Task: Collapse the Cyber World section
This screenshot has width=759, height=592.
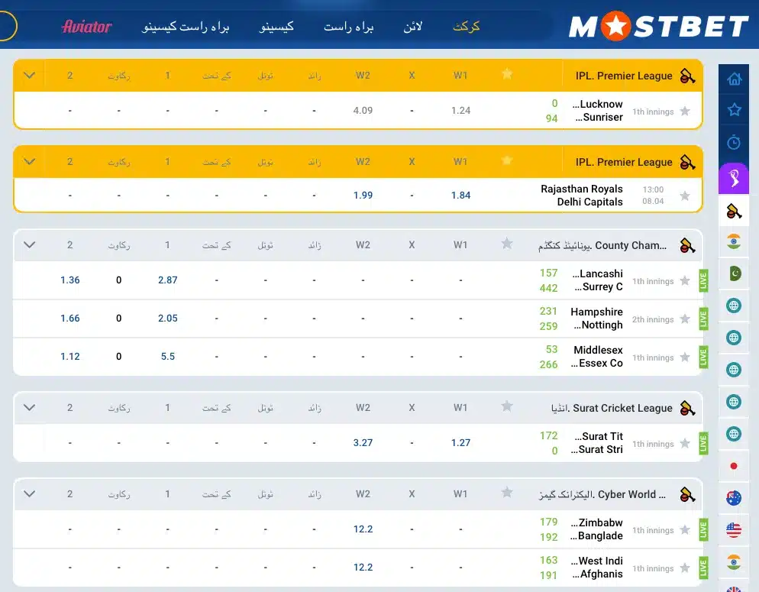Action: click(x=30, y=493)
